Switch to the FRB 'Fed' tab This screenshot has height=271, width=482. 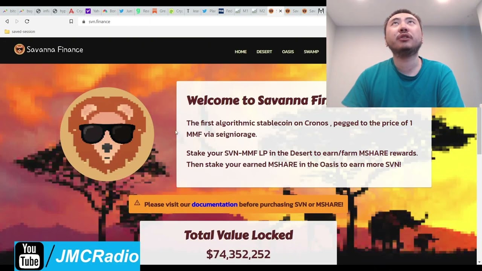[225, 11]
